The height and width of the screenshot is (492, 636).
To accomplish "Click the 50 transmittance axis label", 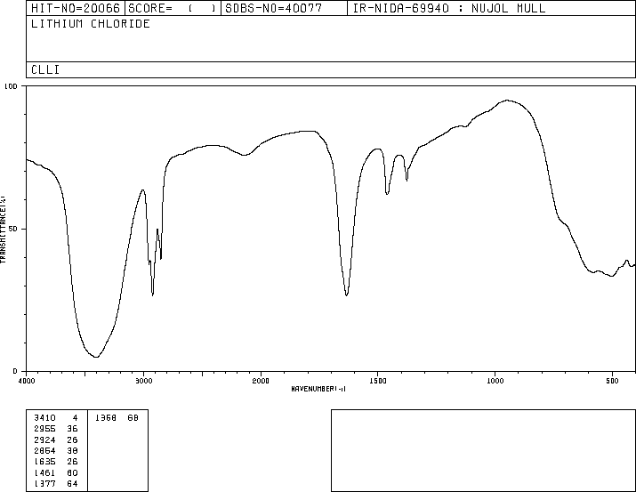I will pyautogui.click(x=13, y=229).
